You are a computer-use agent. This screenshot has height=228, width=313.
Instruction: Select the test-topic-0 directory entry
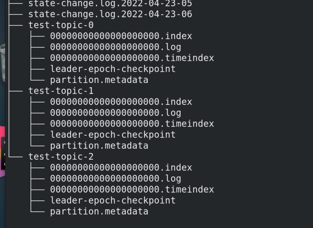61,25
